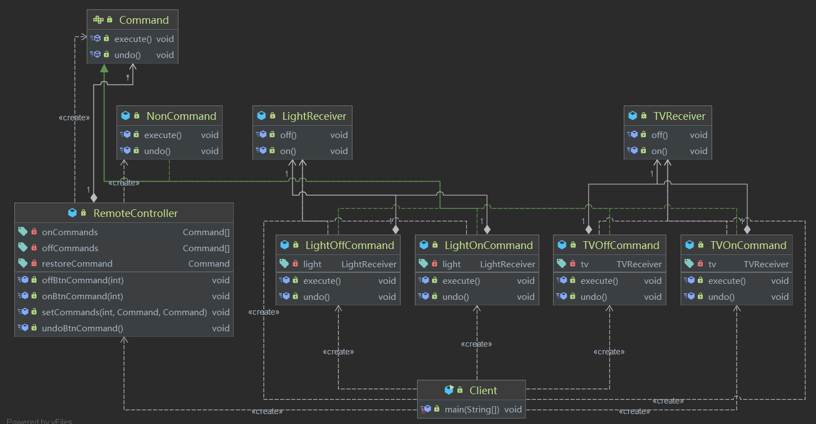Image resolution: width=816 pixels, height=424 pixels.
Task: Click the RemoteController class icon
Action: tap(72, 213)
